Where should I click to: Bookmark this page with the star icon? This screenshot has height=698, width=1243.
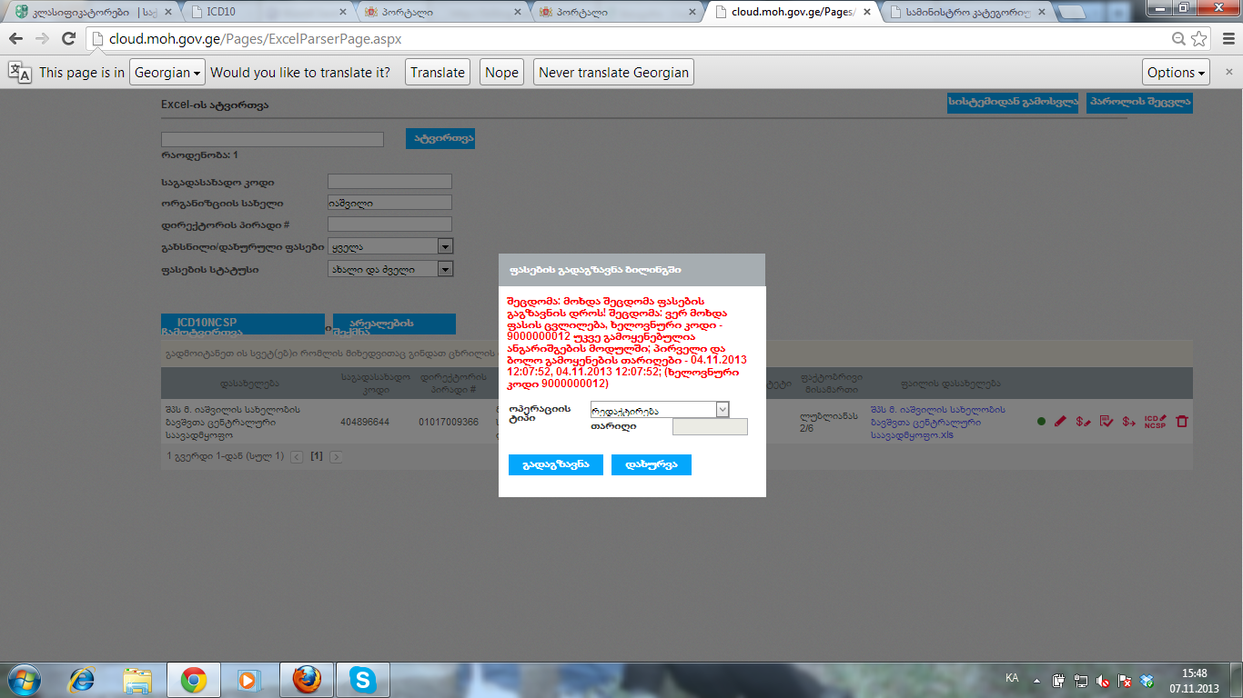tap(1199, 39)
